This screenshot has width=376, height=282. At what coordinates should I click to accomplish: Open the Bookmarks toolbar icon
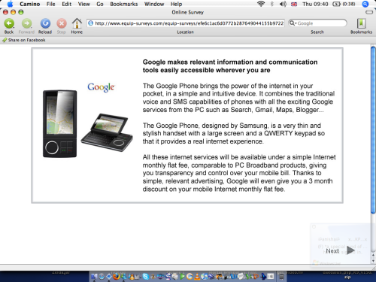tap(361, 23)
